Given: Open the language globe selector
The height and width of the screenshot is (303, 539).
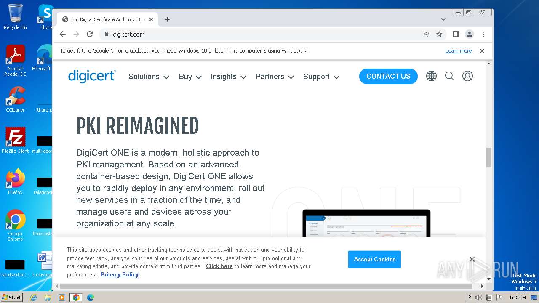Looking at the screenshot, I should click(x=431, y=76).
